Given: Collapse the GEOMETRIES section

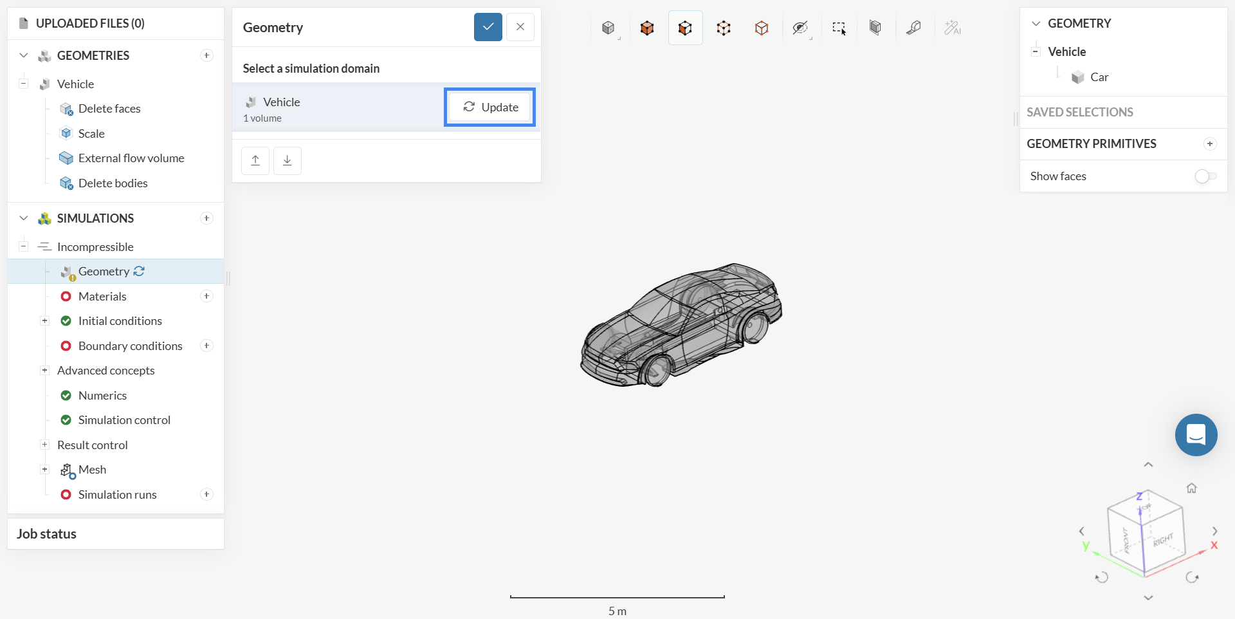Looking at the screenshot, I should (x=24, y=55).
